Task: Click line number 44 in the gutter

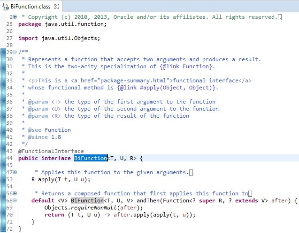Action: (9, 158)
